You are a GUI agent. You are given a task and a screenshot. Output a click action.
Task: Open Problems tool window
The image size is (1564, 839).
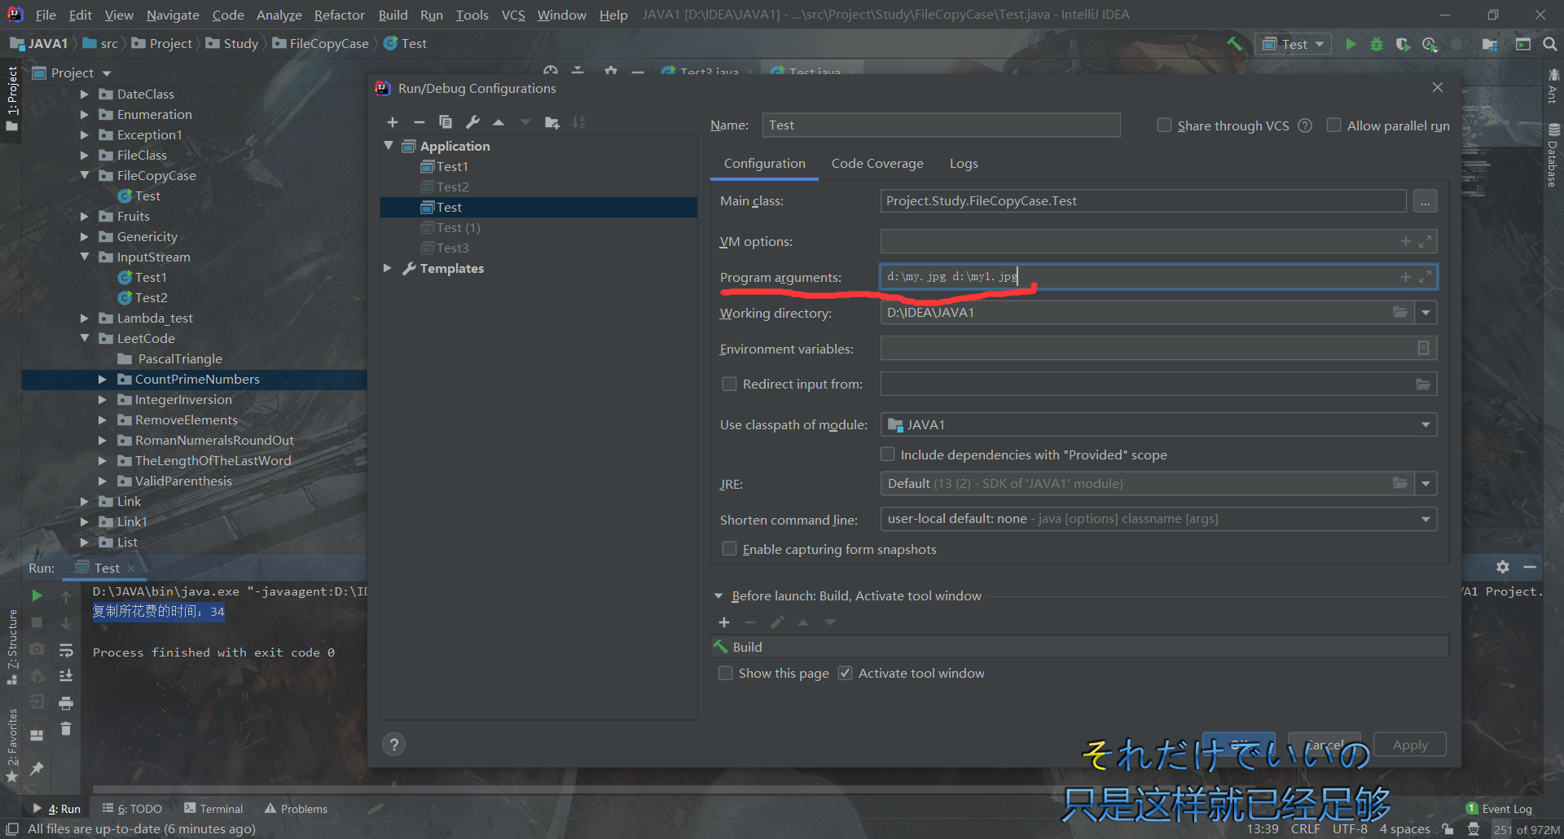tap(296, 808)
